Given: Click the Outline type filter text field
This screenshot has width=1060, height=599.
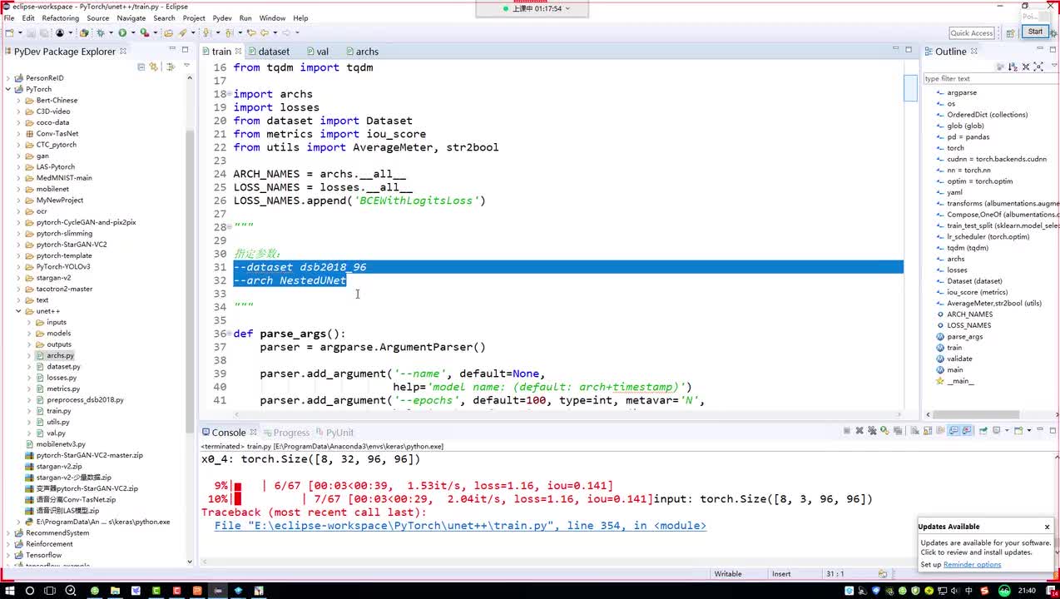Looking at the screenshot, I should pyautogui.click(x=989, y=79).
